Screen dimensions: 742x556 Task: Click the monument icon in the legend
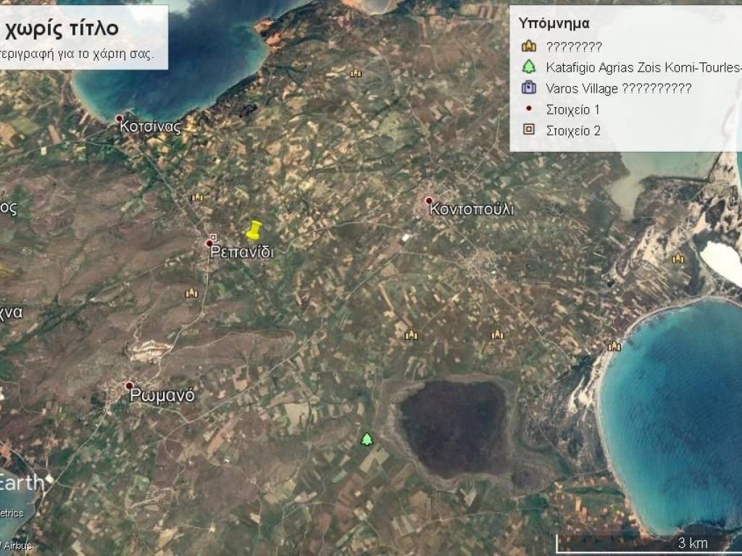[529, 46]
